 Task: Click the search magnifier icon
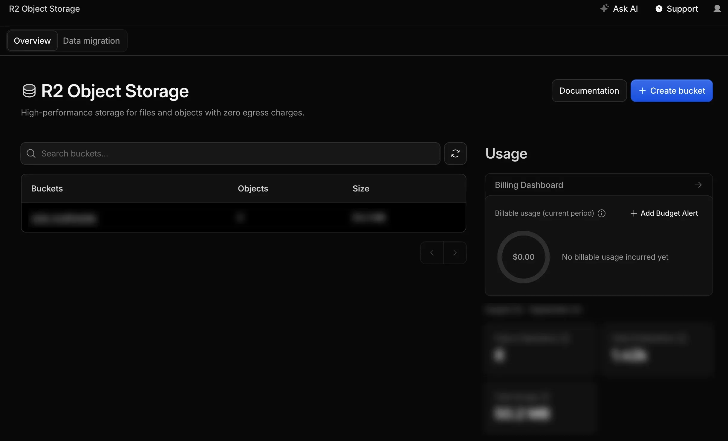tap(31, 153)
